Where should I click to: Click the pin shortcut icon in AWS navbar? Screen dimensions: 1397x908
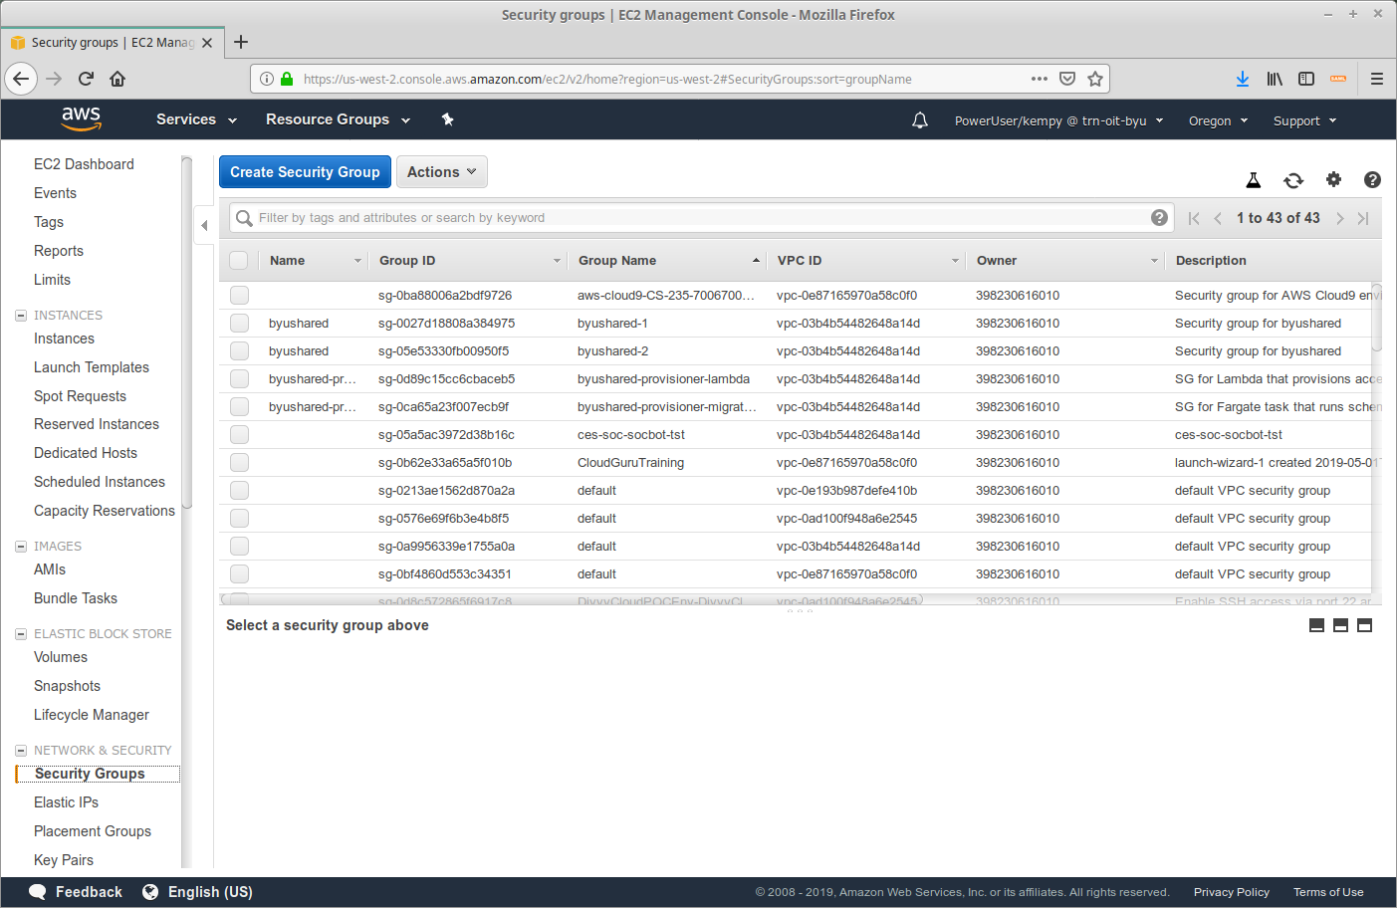click(x=448, y=119)
